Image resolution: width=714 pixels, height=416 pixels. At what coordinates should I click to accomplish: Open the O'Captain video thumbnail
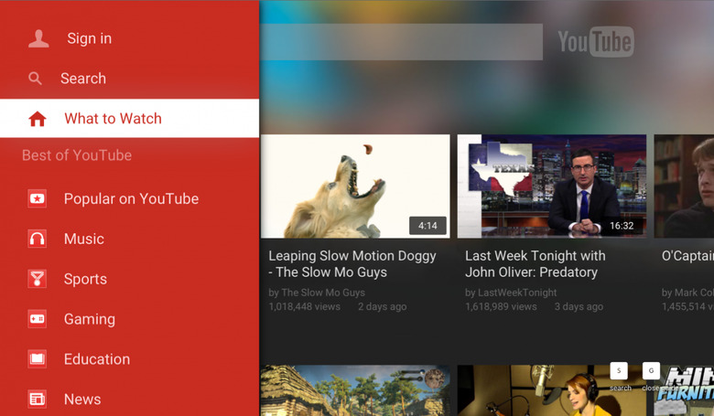(x=684, y=186)
